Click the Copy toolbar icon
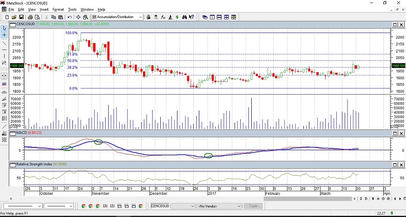Image resolution: width=406 pixels, height=217 pixels. point(53,17)
